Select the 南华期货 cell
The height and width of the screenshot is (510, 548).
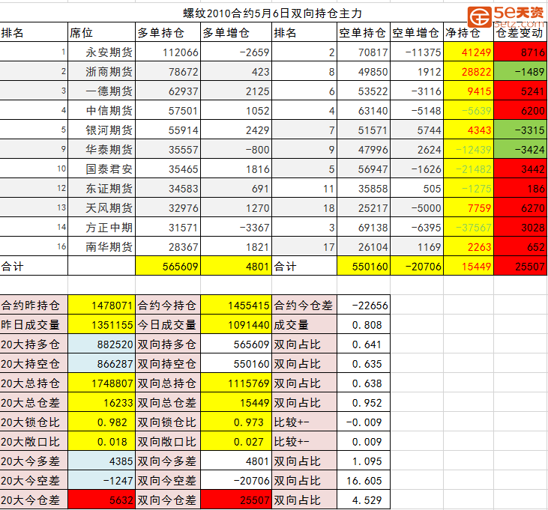(x=101, y=247)
